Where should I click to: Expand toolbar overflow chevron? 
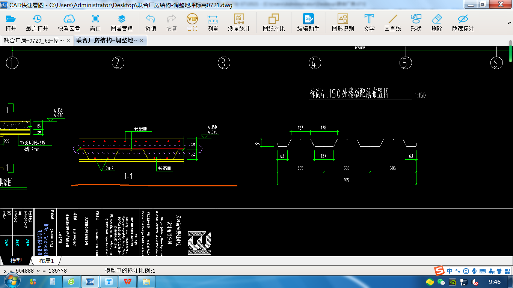coord(510,22)
